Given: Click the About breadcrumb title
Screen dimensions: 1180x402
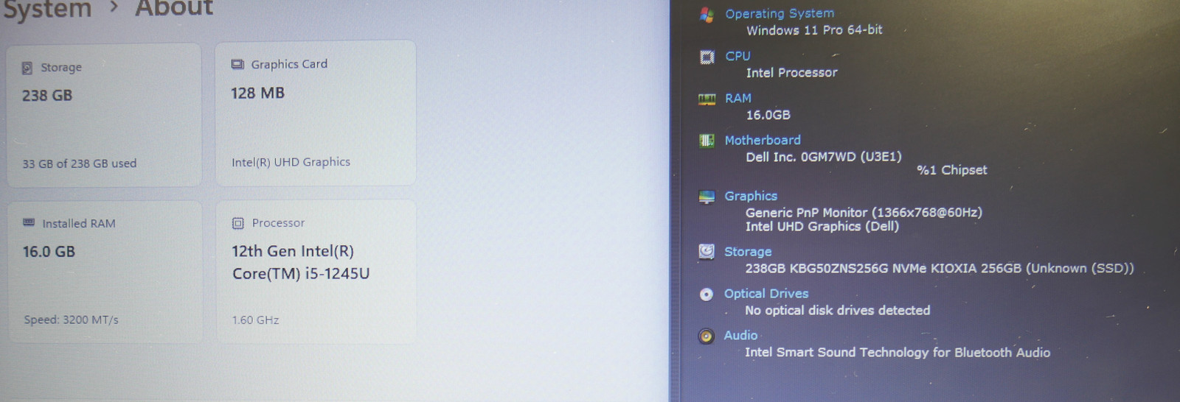Looking at the screenshot, I should [174, 8].
